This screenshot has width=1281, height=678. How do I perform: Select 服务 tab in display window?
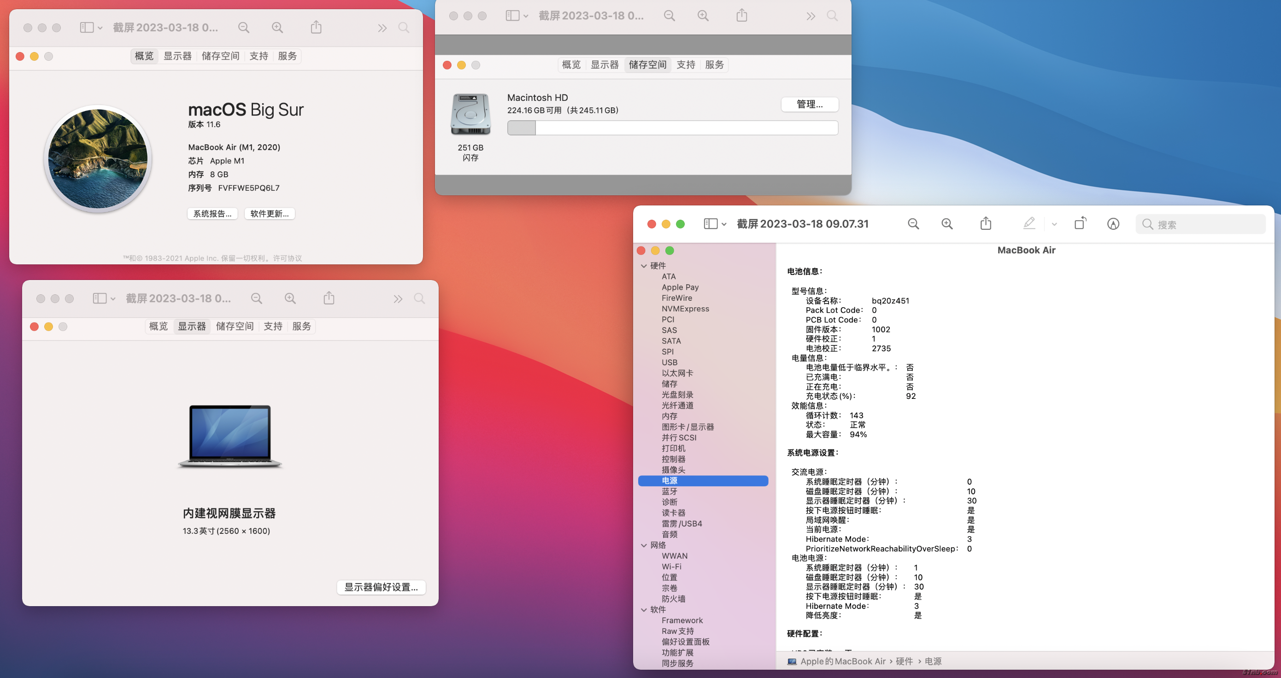pos(301,327)
